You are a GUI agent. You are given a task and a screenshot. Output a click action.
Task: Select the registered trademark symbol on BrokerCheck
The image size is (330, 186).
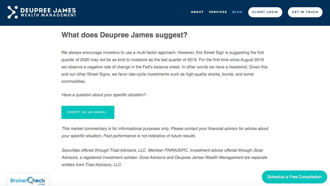[45, 178]
